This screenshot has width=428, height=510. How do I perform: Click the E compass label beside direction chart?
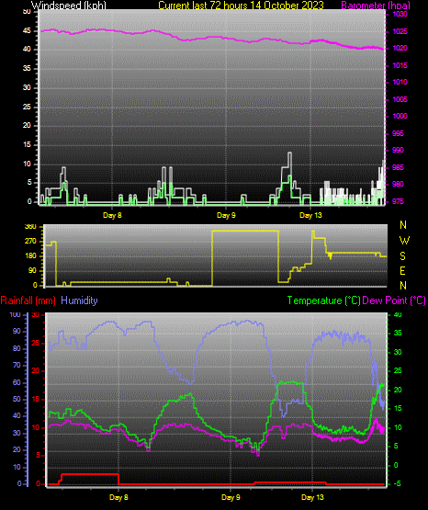[x=402, y=270]
